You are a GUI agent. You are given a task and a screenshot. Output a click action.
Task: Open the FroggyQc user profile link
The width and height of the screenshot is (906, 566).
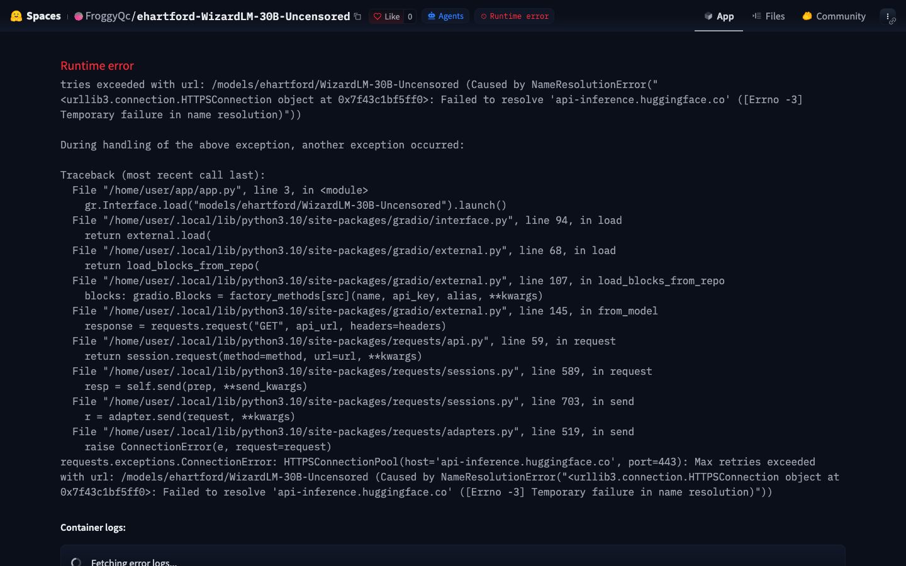tap(108, 16)
